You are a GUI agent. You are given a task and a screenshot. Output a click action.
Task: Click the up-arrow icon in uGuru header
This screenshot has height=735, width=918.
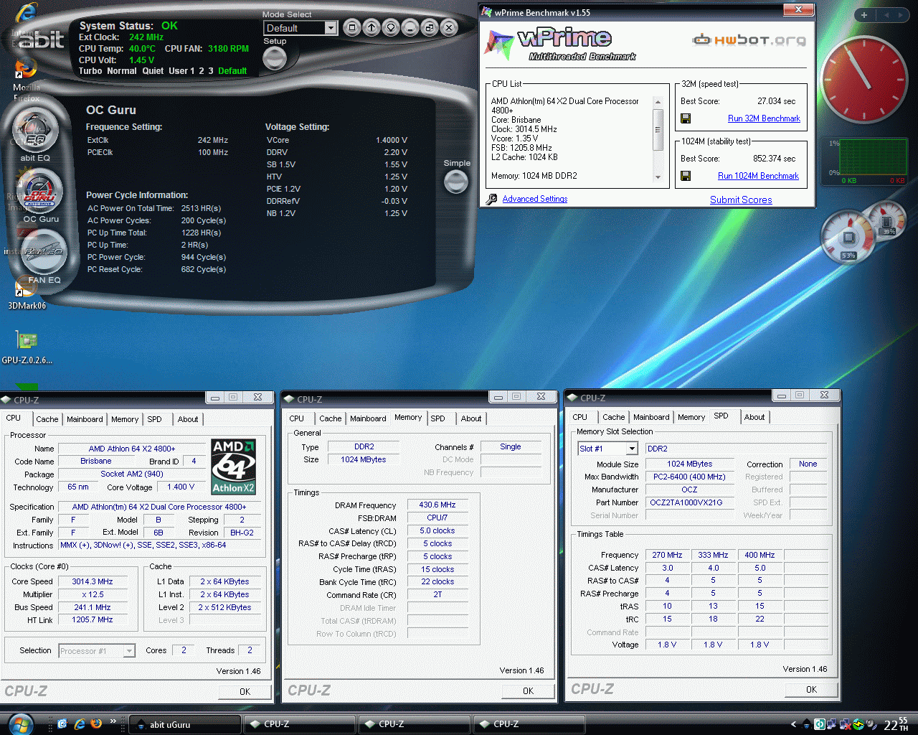pos(371,28)
